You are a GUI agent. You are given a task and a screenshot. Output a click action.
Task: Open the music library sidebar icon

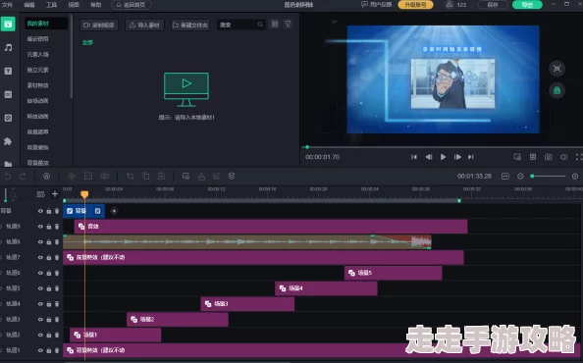pos(8,47)
